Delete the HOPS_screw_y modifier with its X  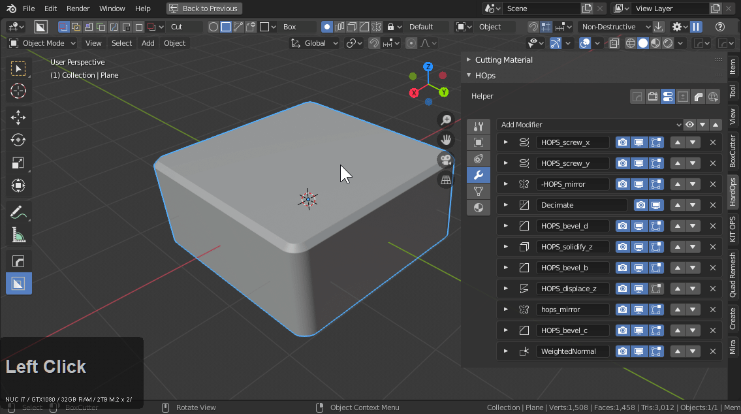712,163
